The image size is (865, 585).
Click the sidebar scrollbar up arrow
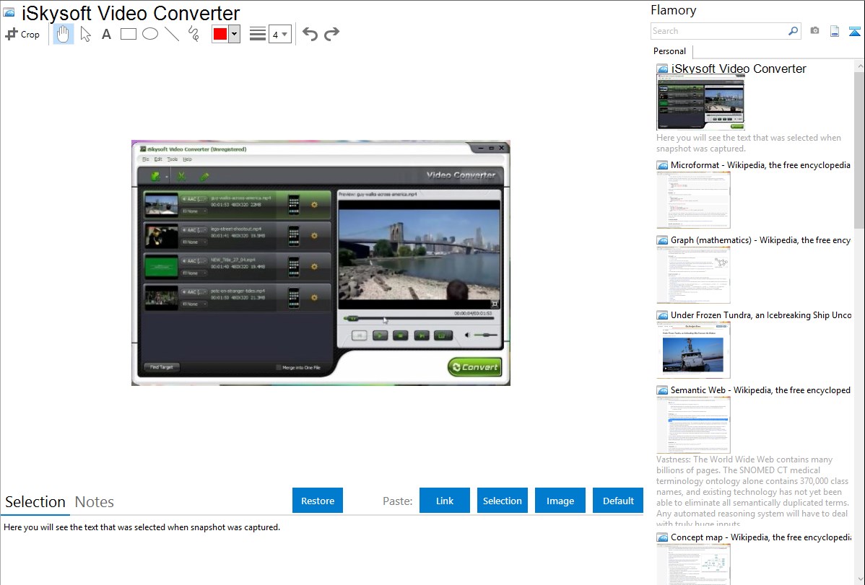pos(859,66)
